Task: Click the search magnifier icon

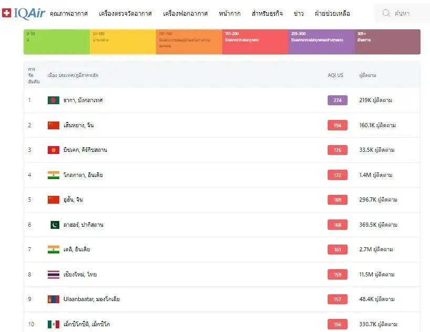Action: (386, 13)
